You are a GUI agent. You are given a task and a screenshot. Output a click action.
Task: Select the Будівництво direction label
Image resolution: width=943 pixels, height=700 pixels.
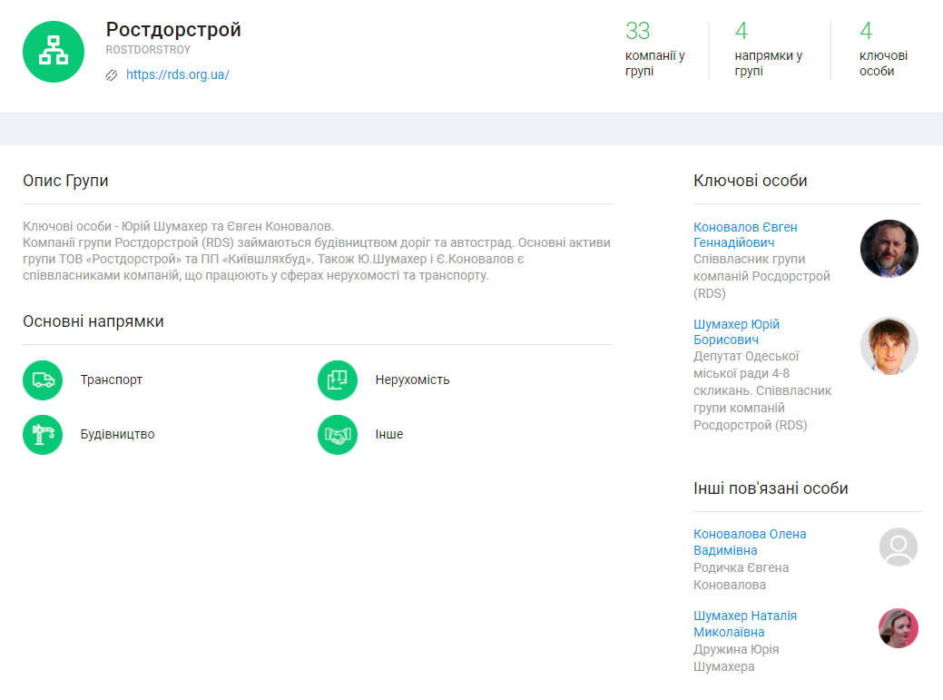(117, 435)
